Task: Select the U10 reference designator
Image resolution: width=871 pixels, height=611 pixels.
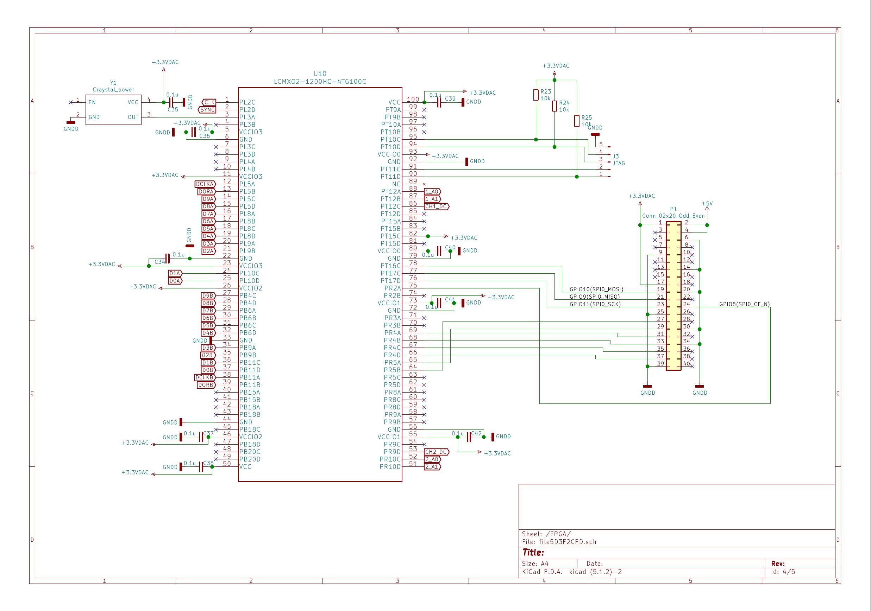Action: tap(320, 74)
